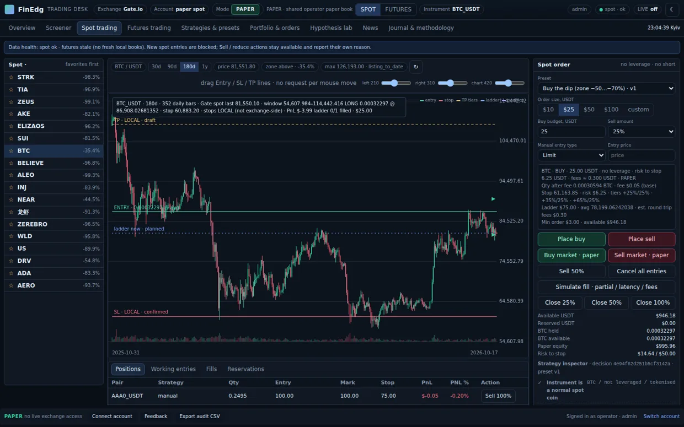Open Exchange Gate.io selector
This screenshot has width=684, height=427.
point(120,9)
